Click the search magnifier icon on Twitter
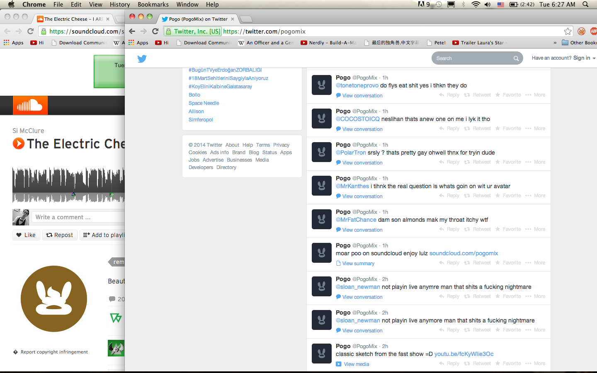The height and width of the screenshot is (373, 597). point(516,58)
